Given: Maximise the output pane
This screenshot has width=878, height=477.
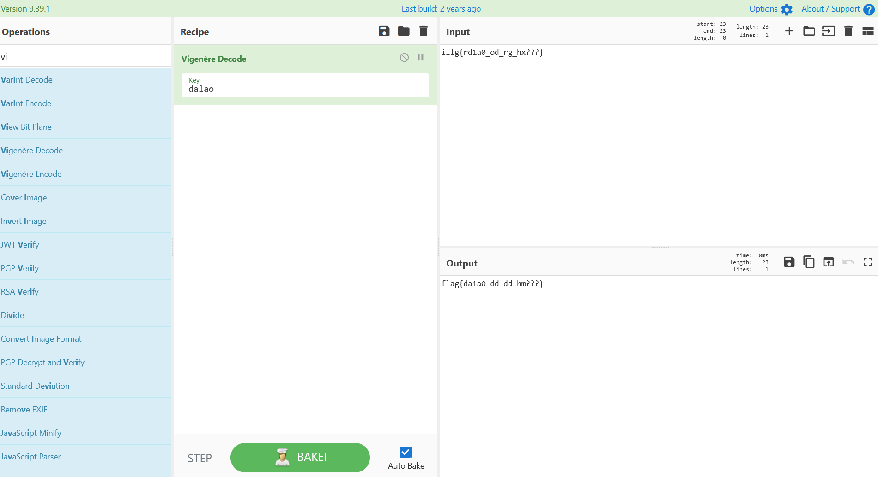Looking at the screenshot, I should point(868,262).
